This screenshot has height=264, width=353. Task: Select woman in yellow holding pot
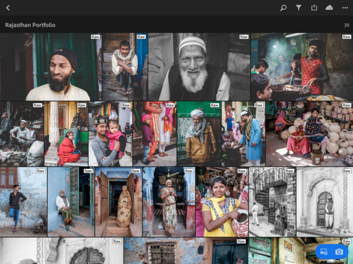pyautogui.click(x=222, y=202)
